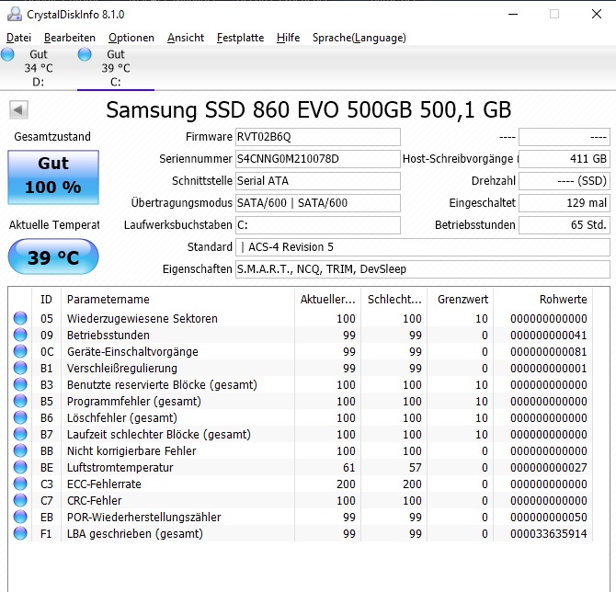Click the serial number field S4CNNG0M210078D
The height and width of the screenshot is (592, 616).
coord(318,159)
